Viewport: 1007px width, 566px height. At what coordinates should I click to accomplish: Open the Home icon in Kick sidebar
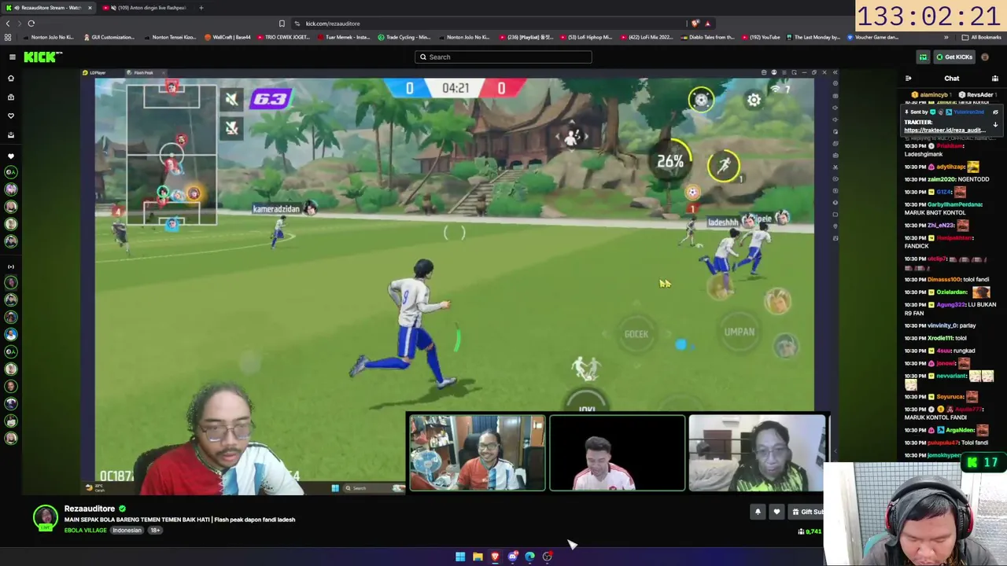click(x=11, y=78)
